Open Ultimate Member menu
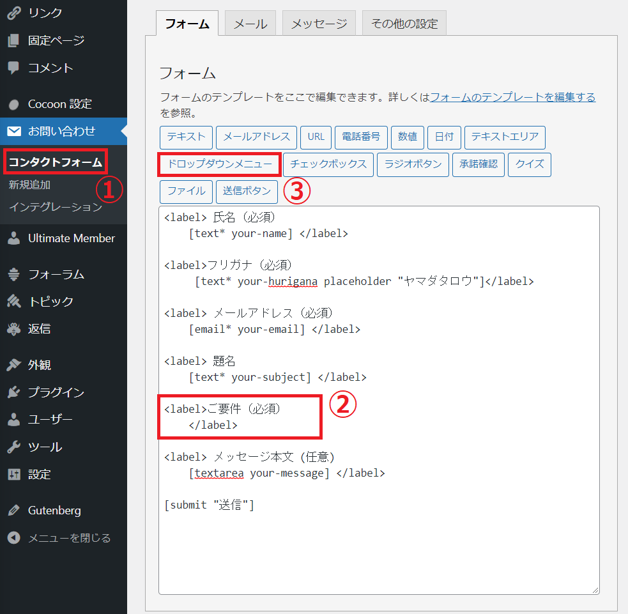The image size is (628, 614). 63,238
